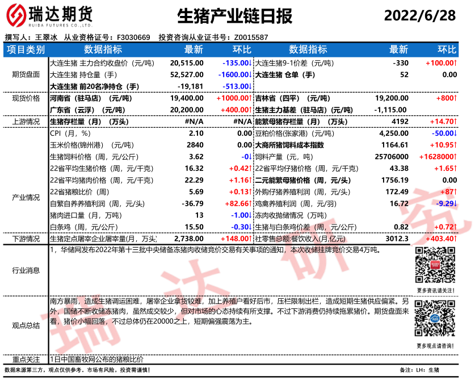Select the 项目类别 column header
Viewport: 475px width, 380px height.
click(x=26, y=50)
